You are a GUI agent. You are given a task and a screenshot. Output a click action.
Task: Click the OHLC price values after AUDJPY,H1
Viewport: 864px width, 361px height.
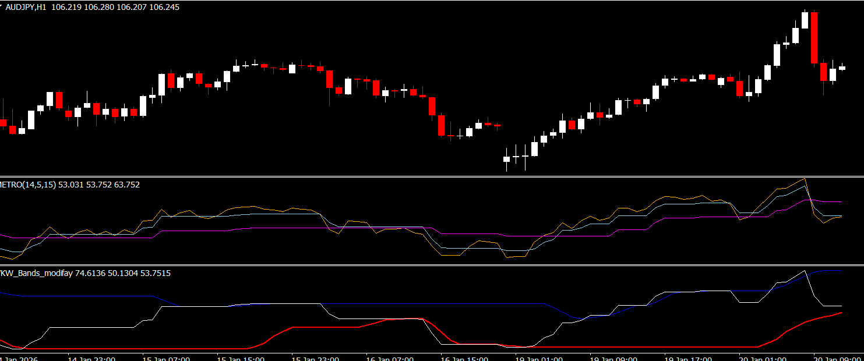point(115,7)
